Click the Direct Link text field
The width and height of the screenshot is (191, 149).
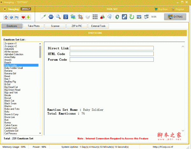pos(111,48)
